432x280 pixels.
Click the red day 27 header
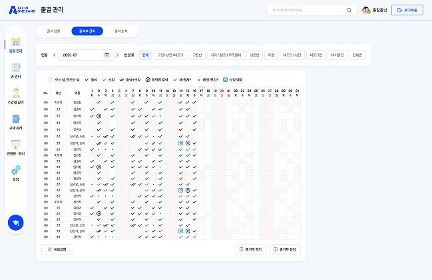pos(270,93)
